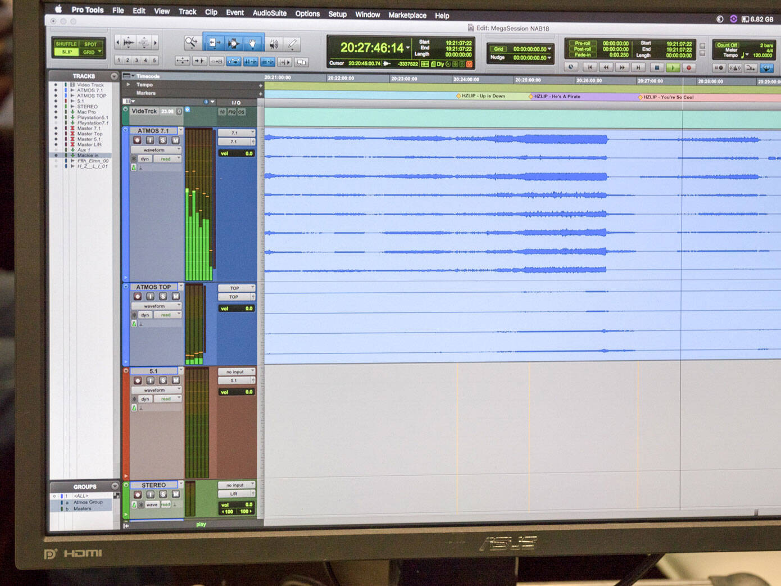Select Mackie in track in list
This screenshot has width=781, height=586.
(87, 156)
